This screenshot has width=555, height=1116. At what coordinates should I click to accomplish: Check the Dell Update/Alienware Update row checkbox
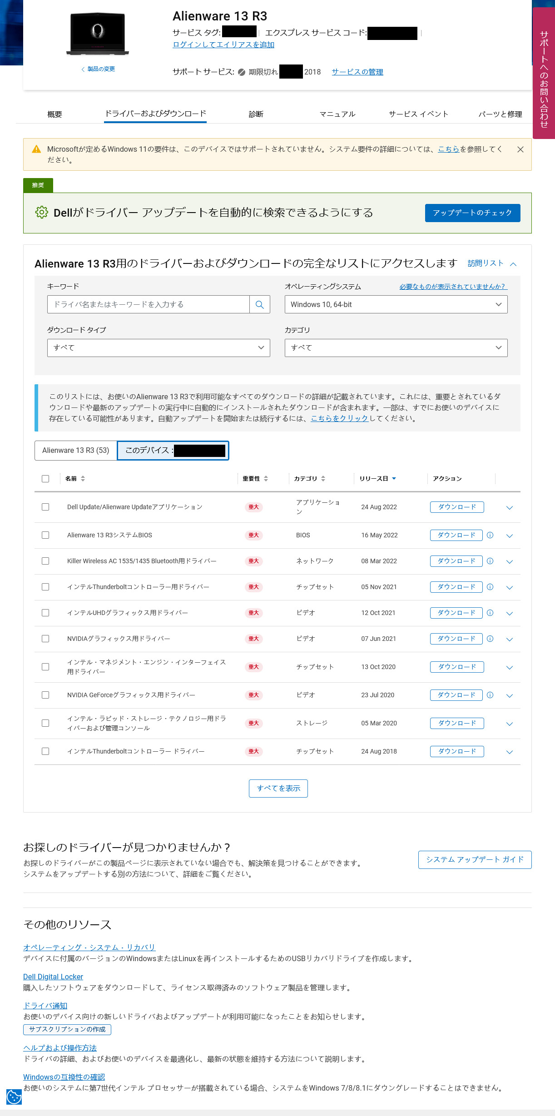coord(45,507)
